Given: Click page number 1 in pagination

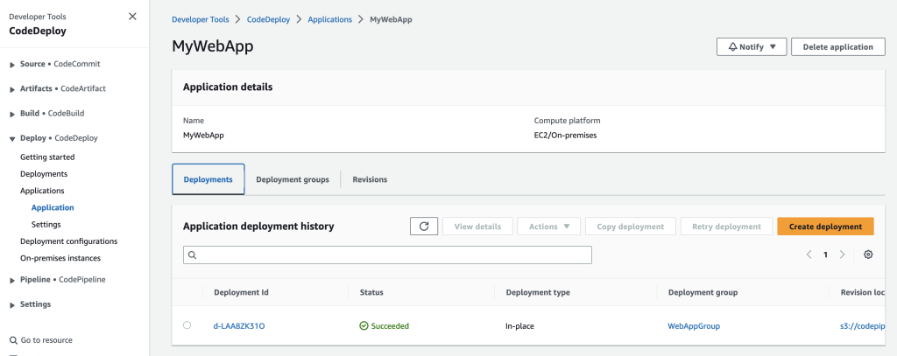Looking at the screenshot, I should click(x=825, y=255).
